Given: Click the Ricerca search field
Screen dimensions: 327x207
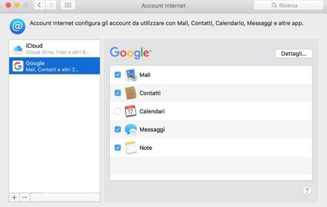Looking at the screenshot, I should click(288, 5).
